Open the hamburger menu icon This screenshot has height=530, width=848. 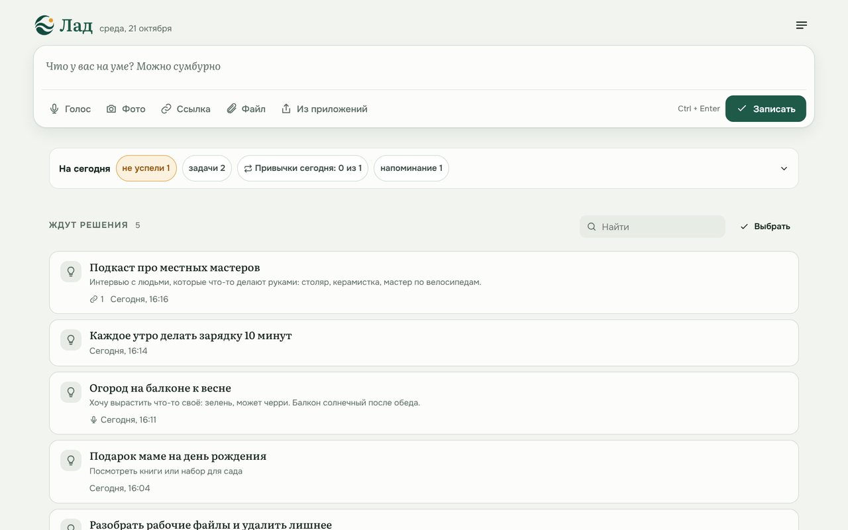[x=802, y=25]
